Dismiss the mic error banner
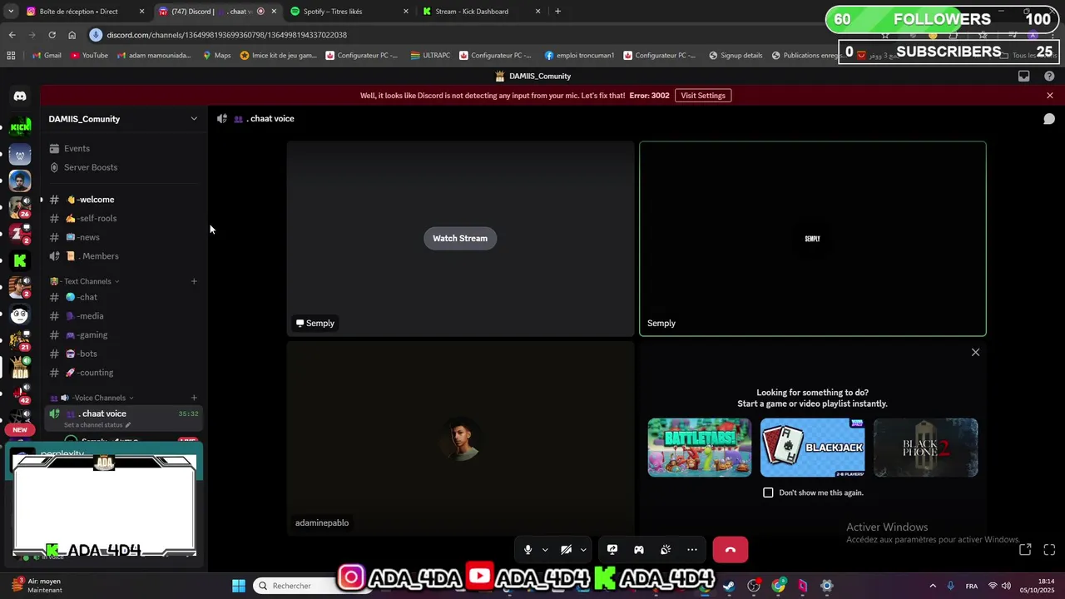Screen dimensions: 1065x599 tap(1050, 96)
